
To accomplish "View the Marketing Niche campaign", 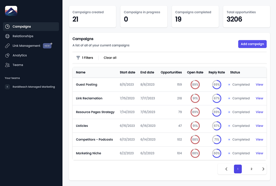I will click(259, 153).
